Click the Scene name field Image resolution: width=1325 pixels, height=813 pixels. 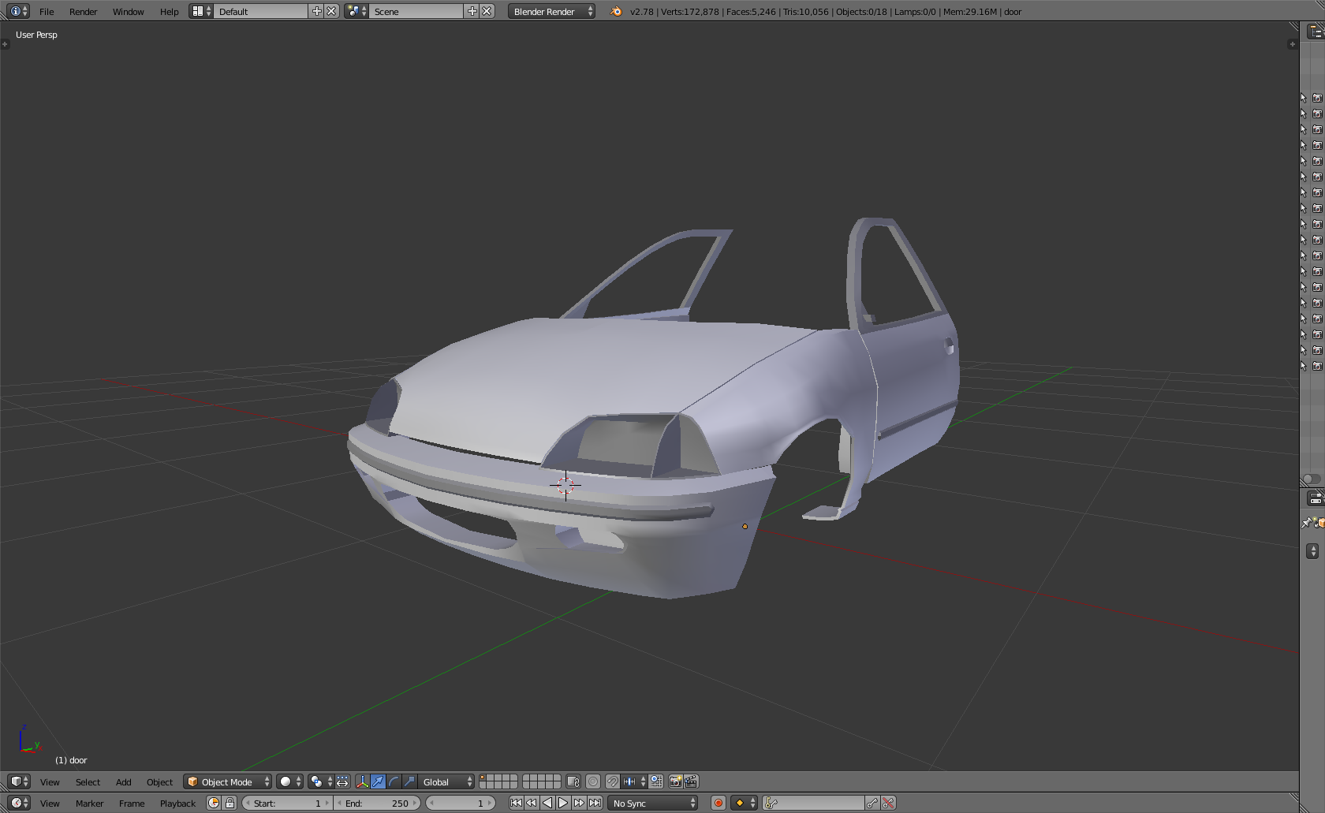416,11
